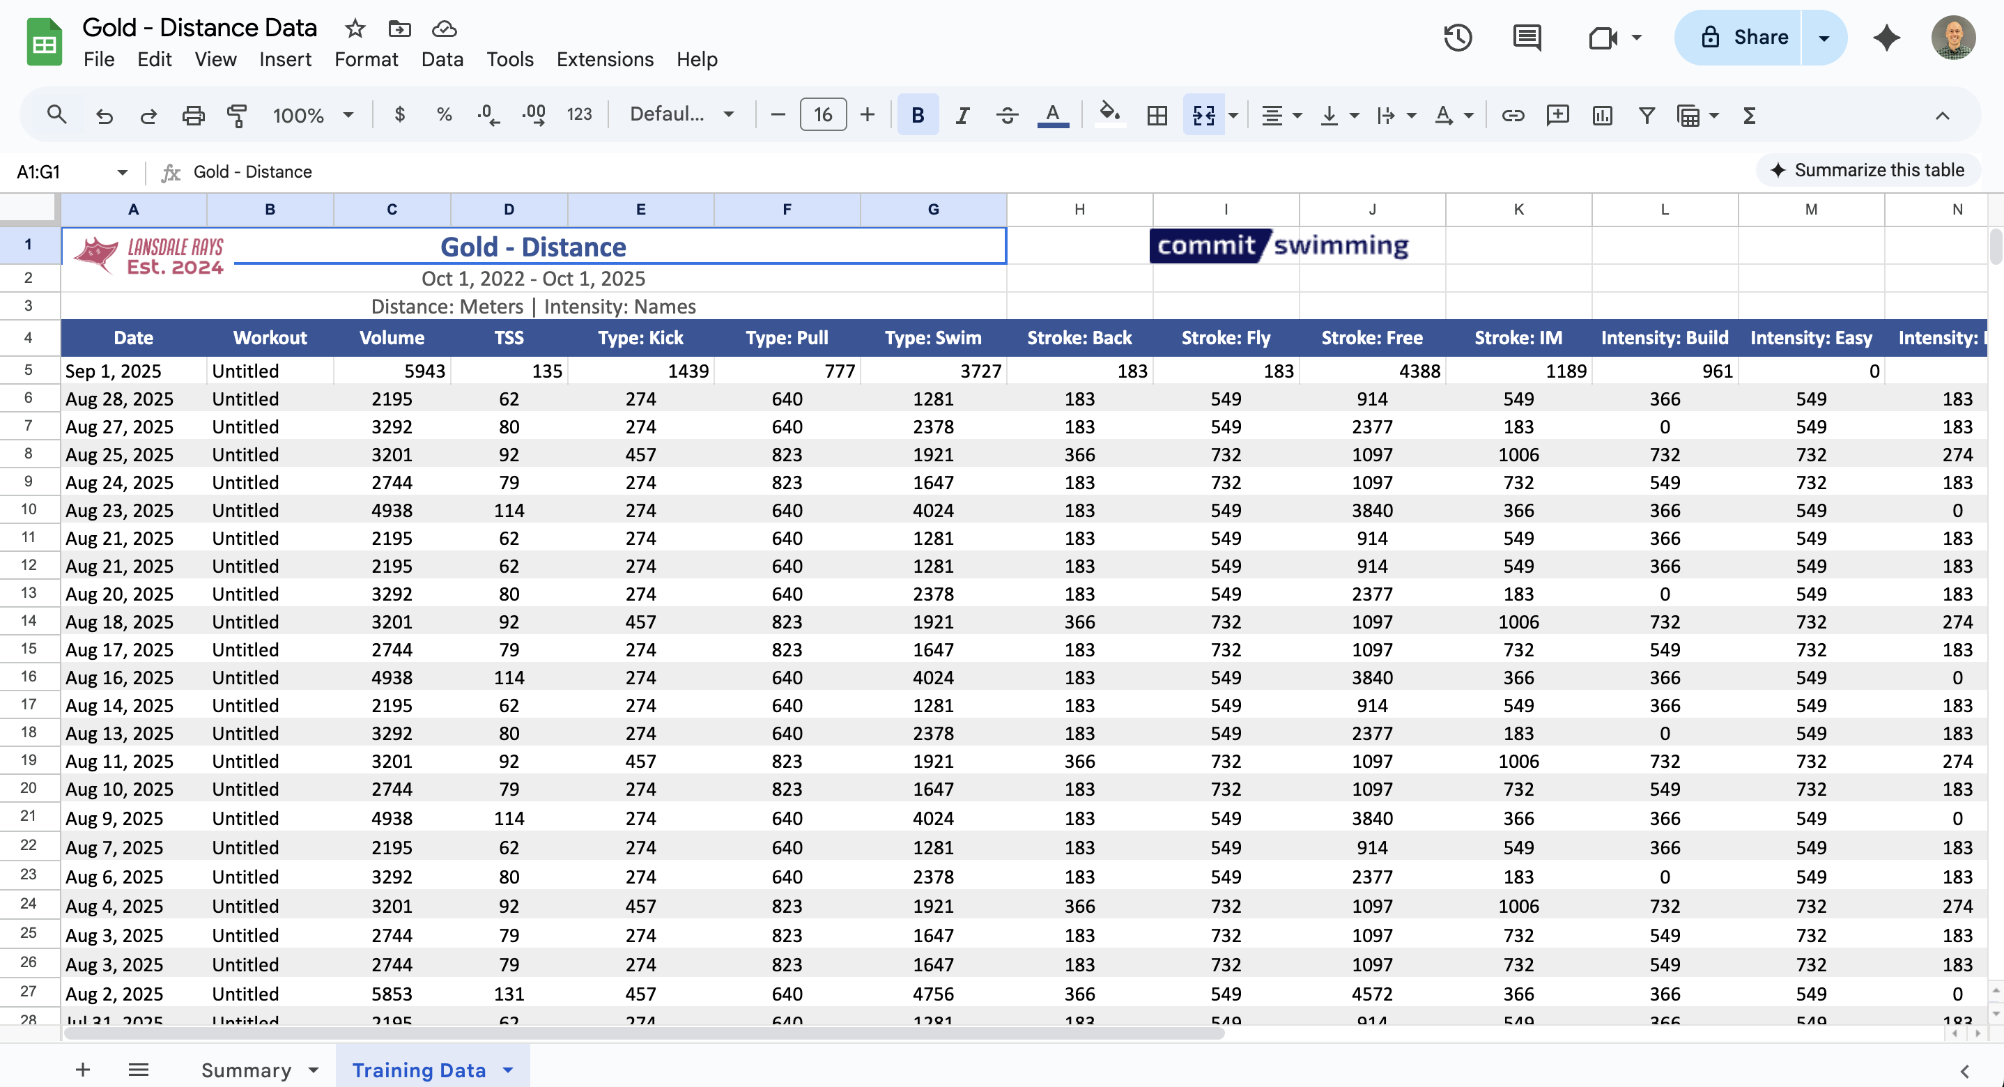Click the font size input field
The height and width of the screenshot is (1087, 2004).
point(822,115)
